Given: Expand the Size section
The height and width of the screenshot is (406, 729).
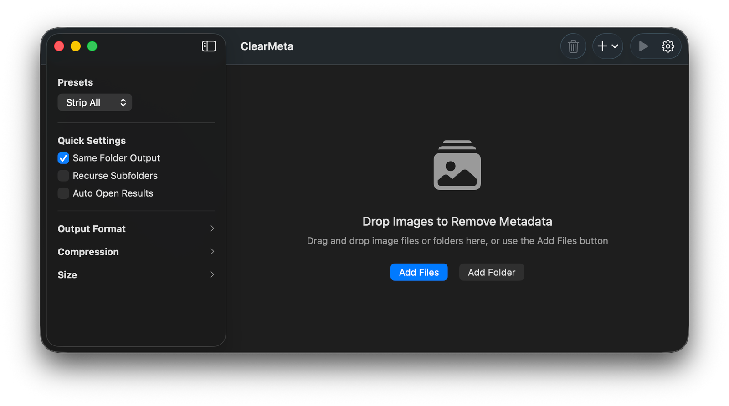Looking at the screenshot, I should pyautogui.click(x=136, y=275).
